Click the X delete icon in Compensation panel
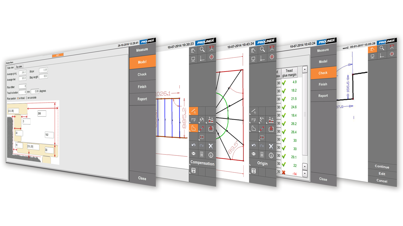Viewport: 403px width, 226px height. pyautogui.click(x=211, y=146)
